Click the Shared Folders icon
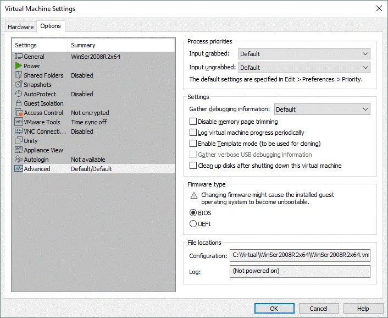Screen dimensions: 388x318 (x=19, y=75)
